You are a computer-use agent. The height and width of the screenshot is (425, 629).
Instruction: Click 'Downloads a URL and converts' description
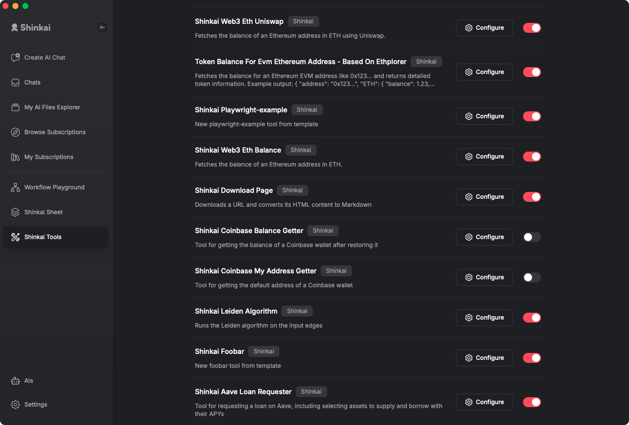pos(283,205)
